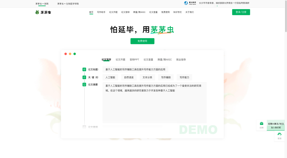Click the green 免费使用 hero button
The height and width of the screenshot is (158, 287).
click(142, 41)
